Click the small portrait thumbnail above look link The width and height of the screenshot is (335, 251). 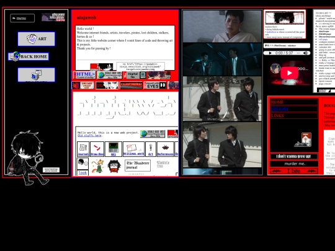[83, 163]
